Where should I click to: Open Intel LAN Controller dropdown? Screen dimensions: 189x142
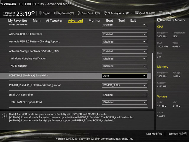coord(124,95)
